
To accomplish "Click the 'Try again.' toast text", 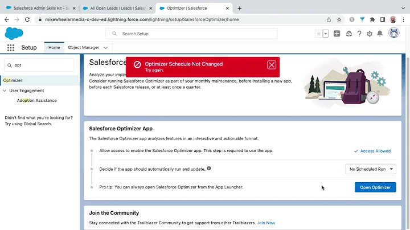I will pyautogui.click(x=154, y=70).
